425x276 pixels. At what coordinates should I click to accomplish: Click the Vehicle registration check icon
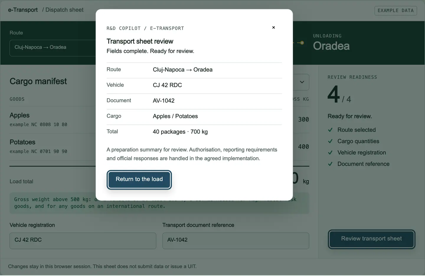coord(330,153)
